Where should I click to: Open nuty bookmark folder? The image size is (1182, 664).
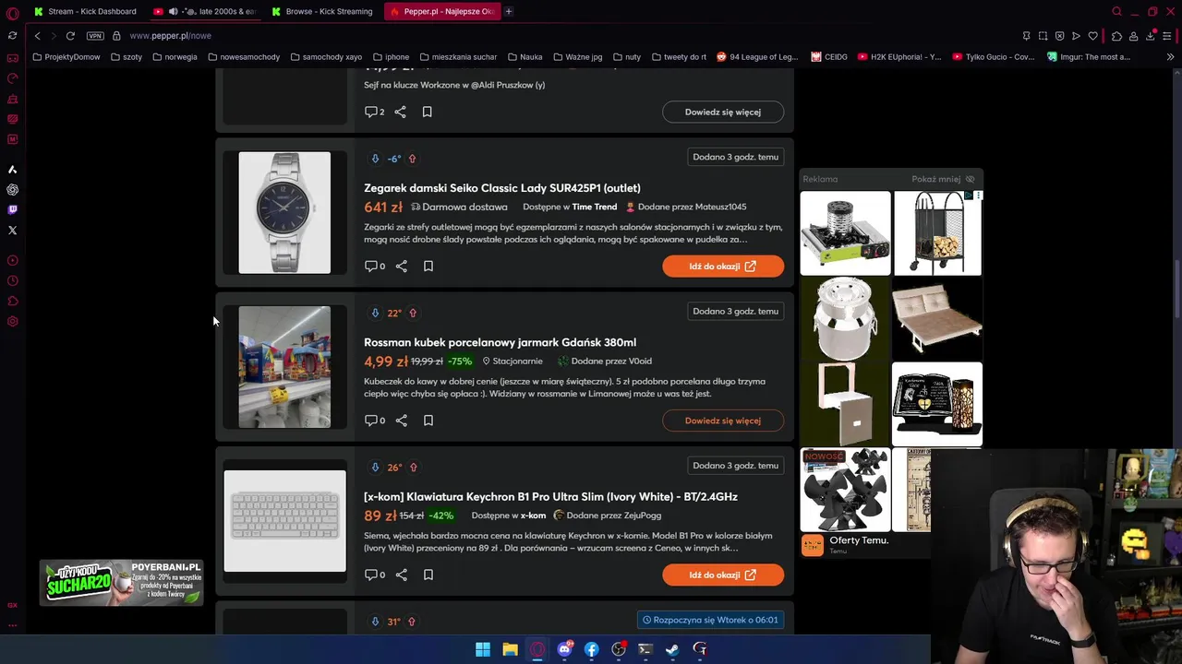click(626, 57)
